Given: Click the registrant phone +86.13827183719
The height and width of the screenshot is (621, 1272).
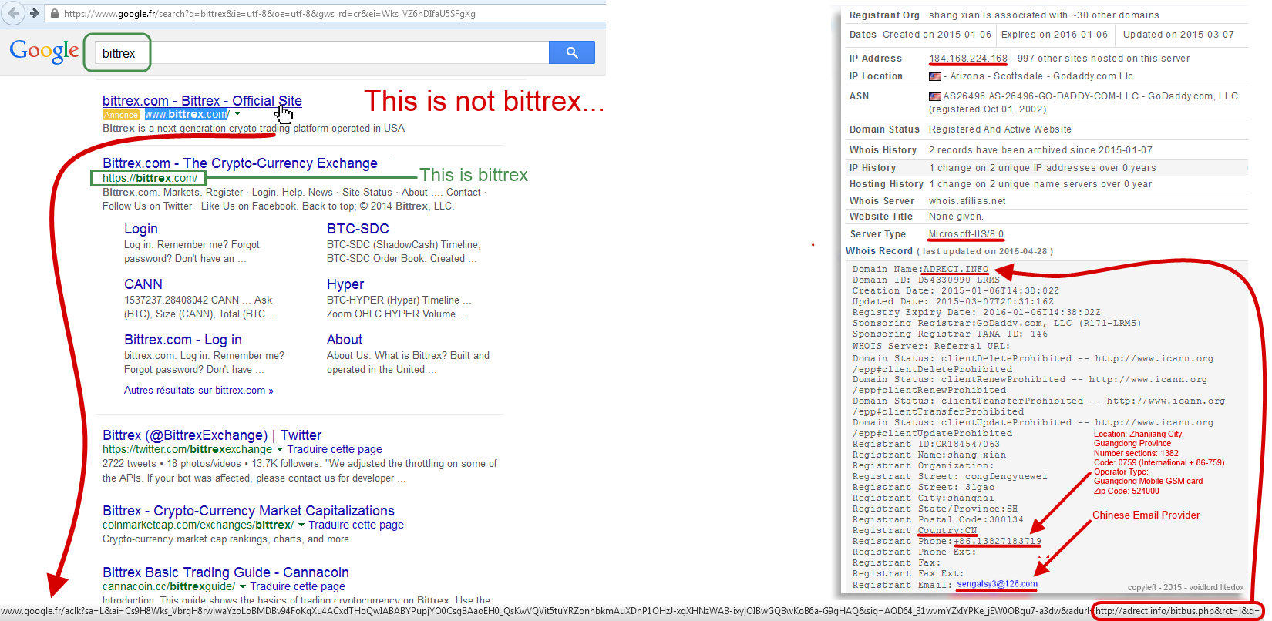Looking at the screenshot, I should click(x=998, y=541).
